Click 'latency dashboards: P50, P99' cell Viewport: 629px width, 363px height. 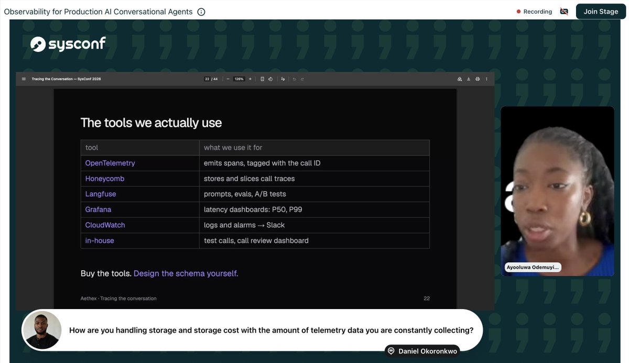[314, 210]
